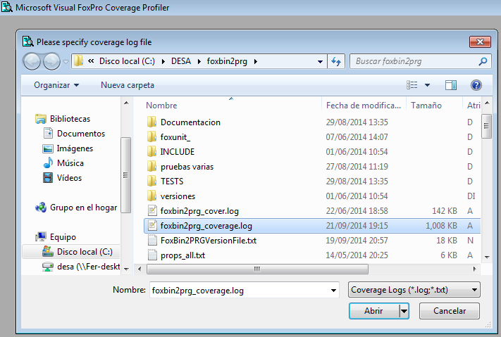Click the refresh button beside address bar

pyautogui.click(x=336, y=61)
